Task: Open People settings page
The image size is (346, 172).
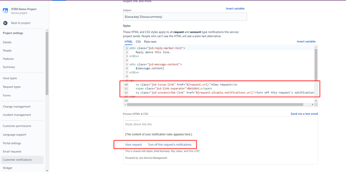Action: click(x=7, y=50)
